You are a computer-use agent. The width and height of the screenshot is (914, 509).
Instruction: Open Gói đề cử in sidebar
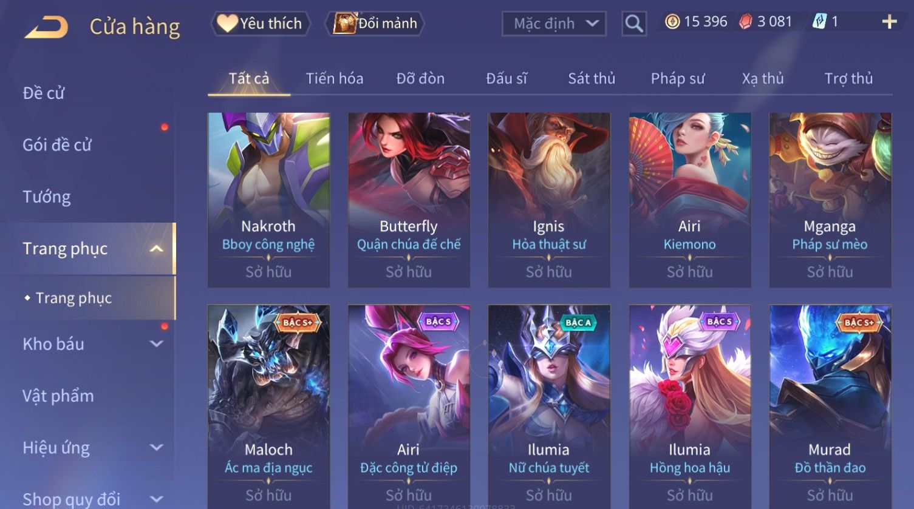click(57, 145)
